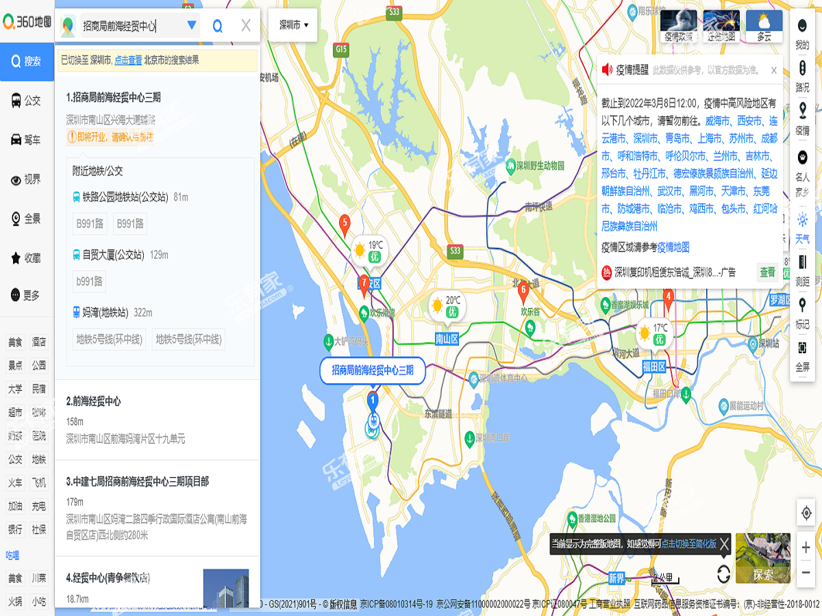
Task: Click the 点击查看 link for Beijing results
Action: tap(128, 60)
